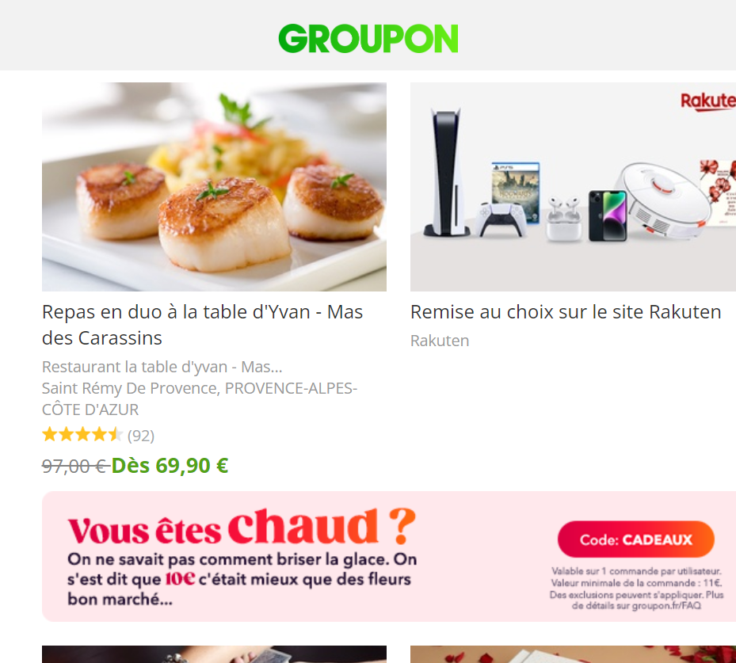Click the "Code: CADEAUX" promo button
Image resolution: width=736 pixels, height=663 pixels.
point(636,539)
